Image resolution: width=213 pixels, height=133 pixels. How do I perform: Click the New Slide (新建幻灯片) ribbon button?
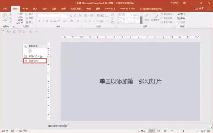tap(20, 19)
